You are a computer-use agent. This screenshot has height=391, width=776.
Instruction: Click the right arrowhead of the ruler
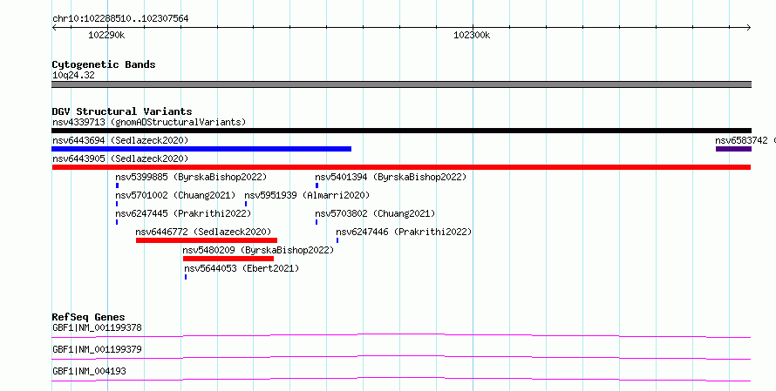click(x=749, y=28)
